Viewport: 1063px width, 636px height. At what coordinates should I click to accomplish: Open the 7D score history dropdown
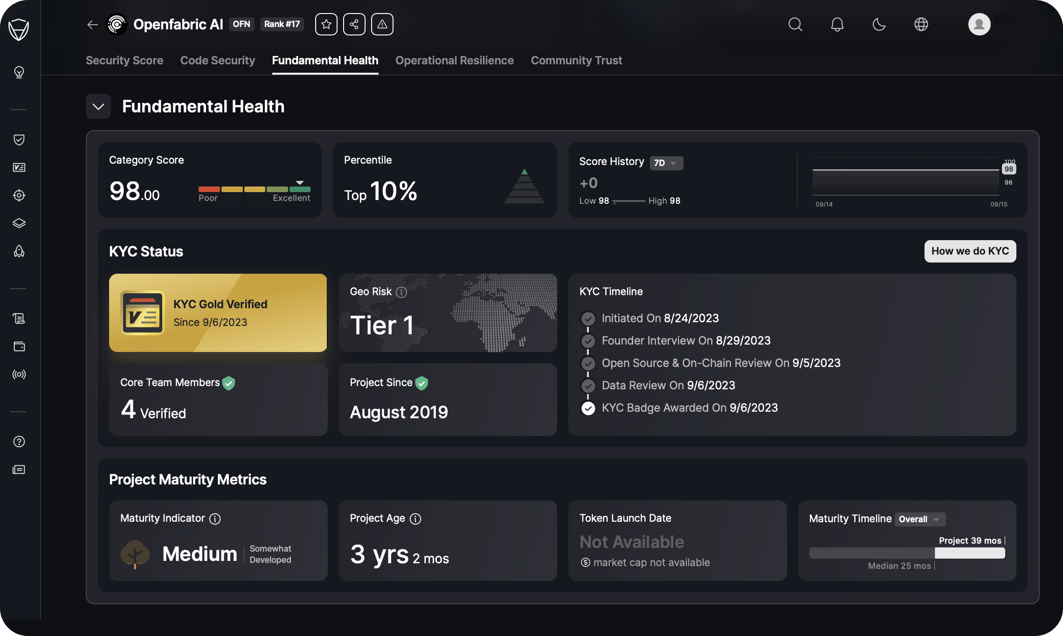tap(666, 163)
